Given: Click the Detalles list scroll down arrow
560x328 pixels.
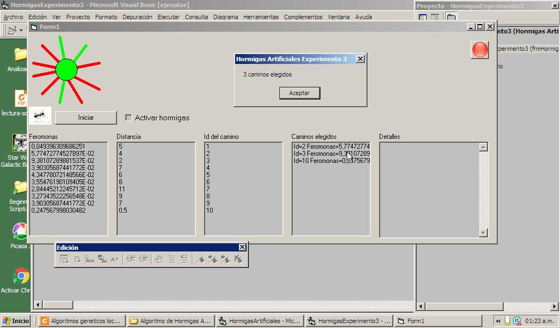Looking at the screenshot, I should point(483,233).
